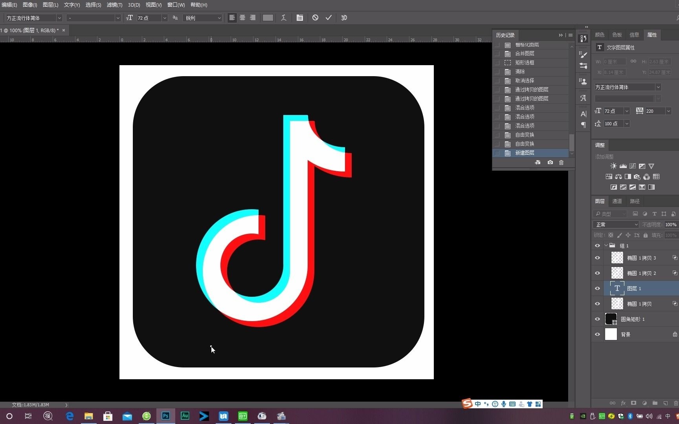Select the 合并图层 history state

click(530, 53)
